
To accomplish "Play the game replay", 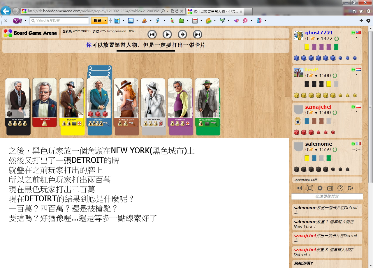I will tap(167, 34).
